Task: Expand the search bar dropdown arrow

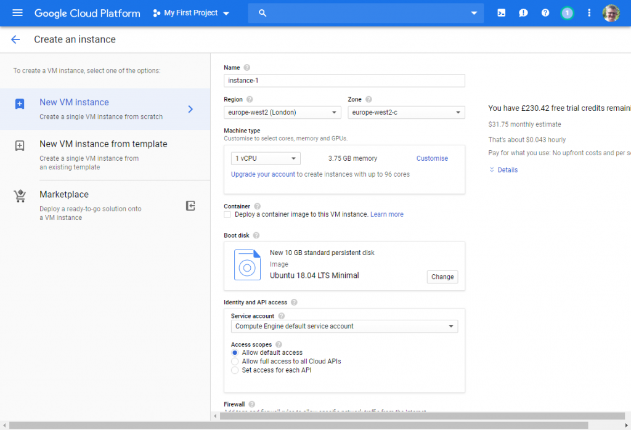Action: pyautogui.click(x=474, y=13)
